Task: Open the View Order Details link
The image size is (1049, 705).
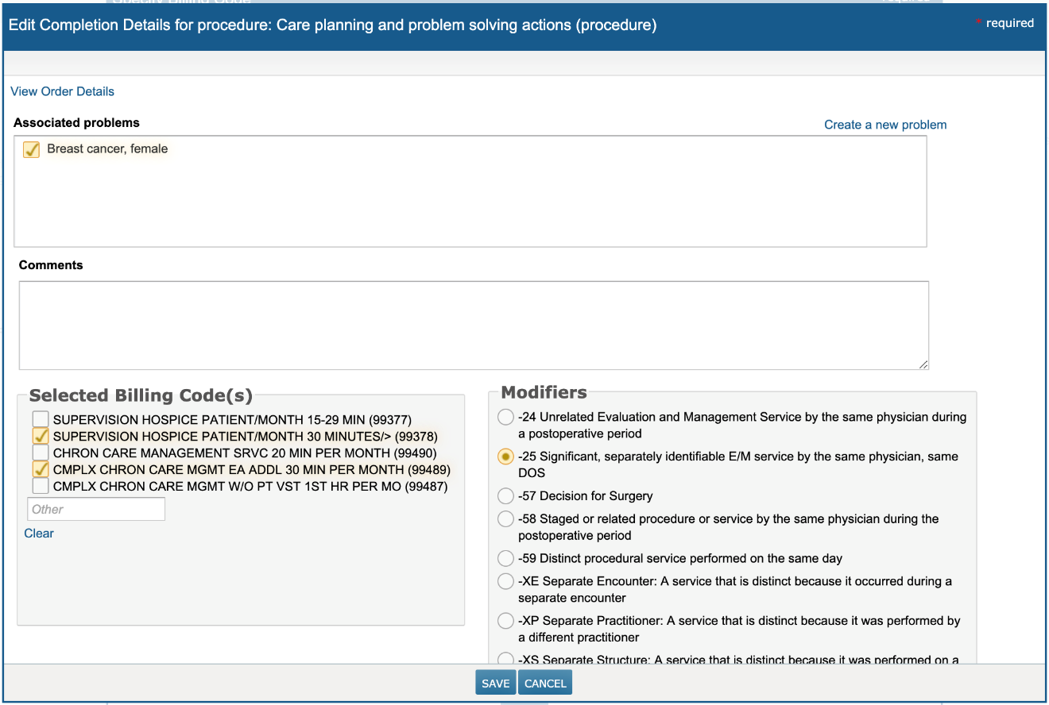Action: 62,91
